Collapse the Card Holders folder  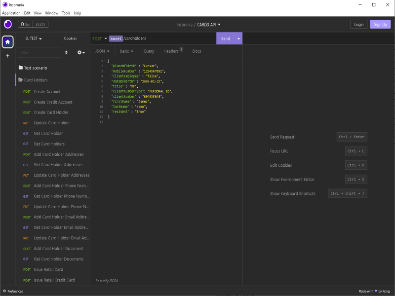pyautogui.click(x=53, y=80)
